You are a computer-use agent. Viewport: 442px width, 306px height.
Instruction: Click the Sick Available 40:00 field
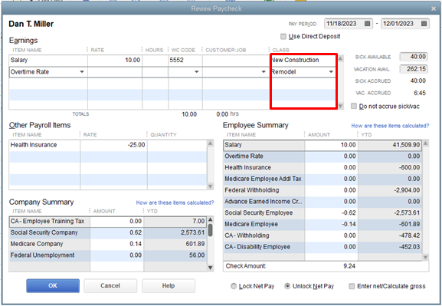click(x=413, y=57)
